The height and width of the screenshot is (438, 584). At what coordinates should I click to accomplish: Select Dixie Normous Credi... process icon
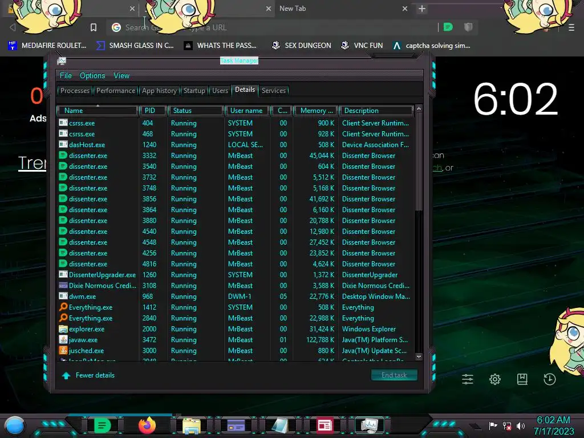click(63, 285)
